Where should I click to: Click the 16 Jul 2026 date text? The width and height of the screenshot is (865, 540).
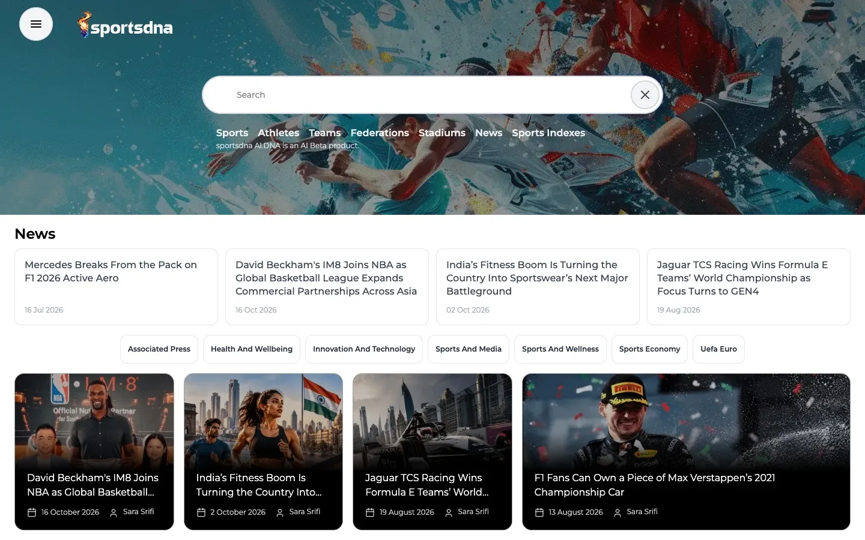(x=44, y=310)
